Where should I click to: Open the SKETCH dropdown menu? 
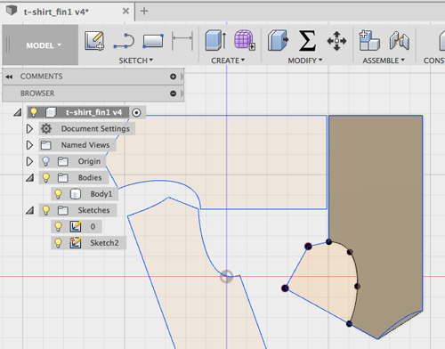pos(136,61)
